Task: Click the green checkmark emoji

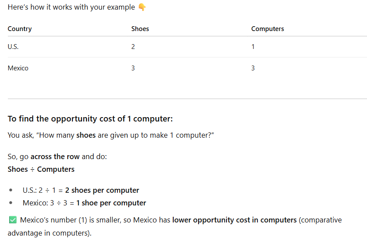Action: pyautogui.click(x=12, y=220)
